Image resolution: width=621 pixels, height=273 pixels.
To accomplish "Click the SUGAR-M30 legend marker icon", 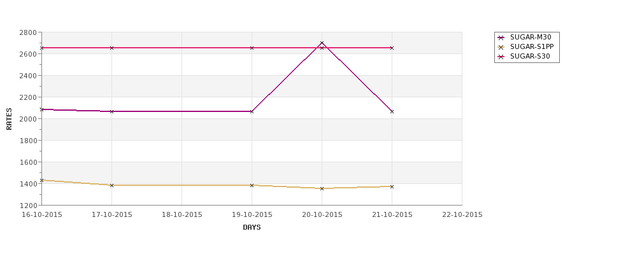I will click(x=501, y=38).
